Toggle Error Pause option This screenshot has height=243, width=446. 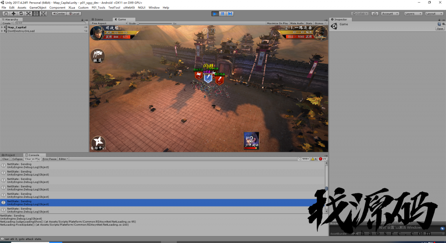[x=50, y=159]
